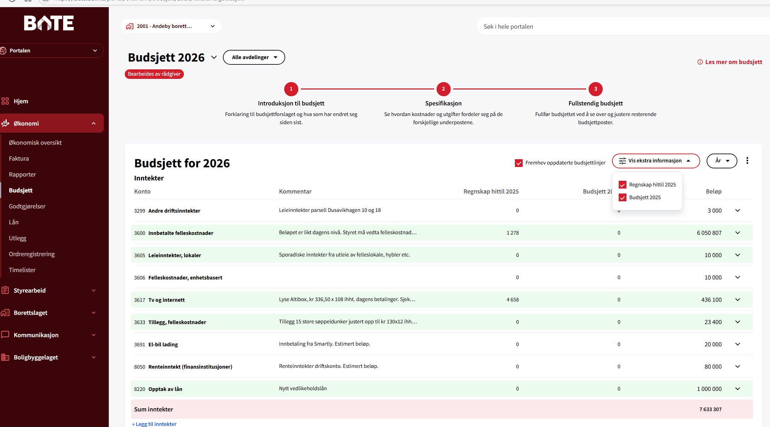This screenshot has width=770, height=427.
Task: Click the Styrearbeid document icon
Action: click(5, 290)
